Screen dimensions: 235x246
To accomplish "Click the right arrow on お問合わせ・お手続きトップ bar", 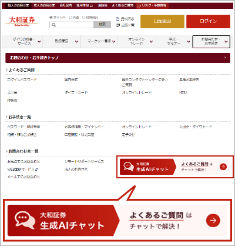I will point(225,58).
